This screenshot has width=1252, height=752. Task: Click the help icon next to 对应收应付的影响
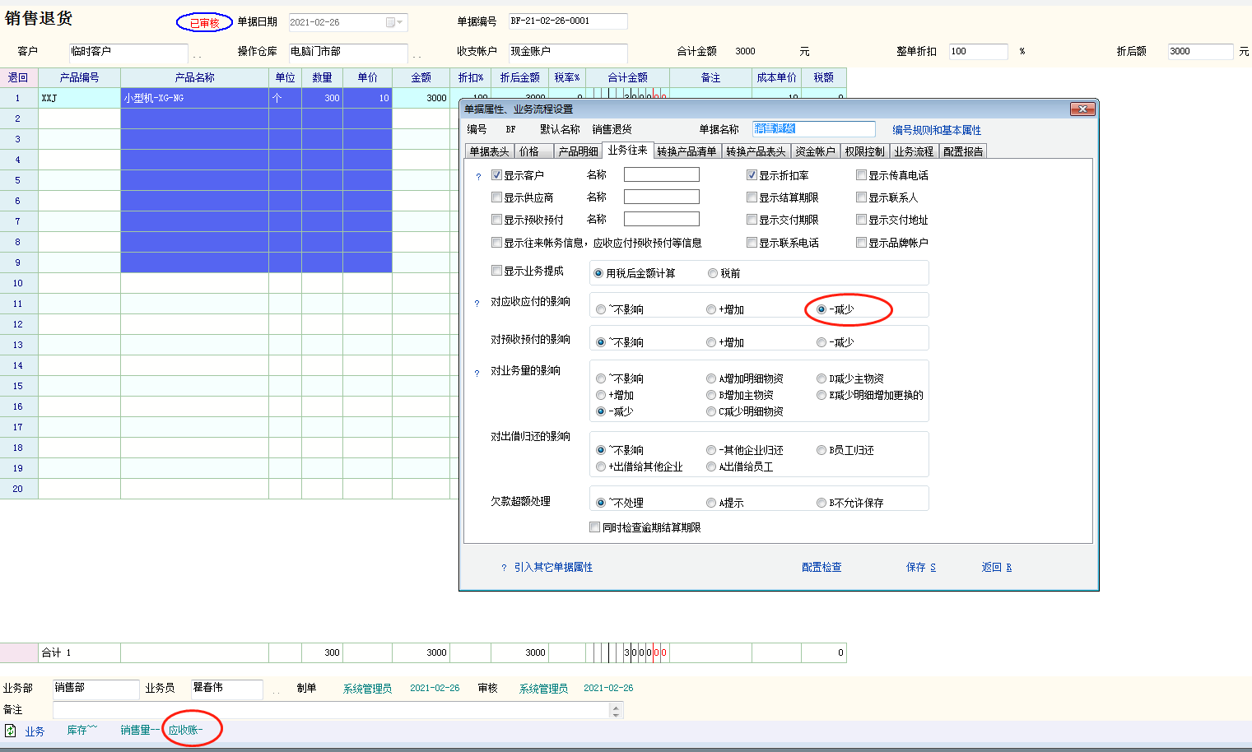(x=477, y=304)
